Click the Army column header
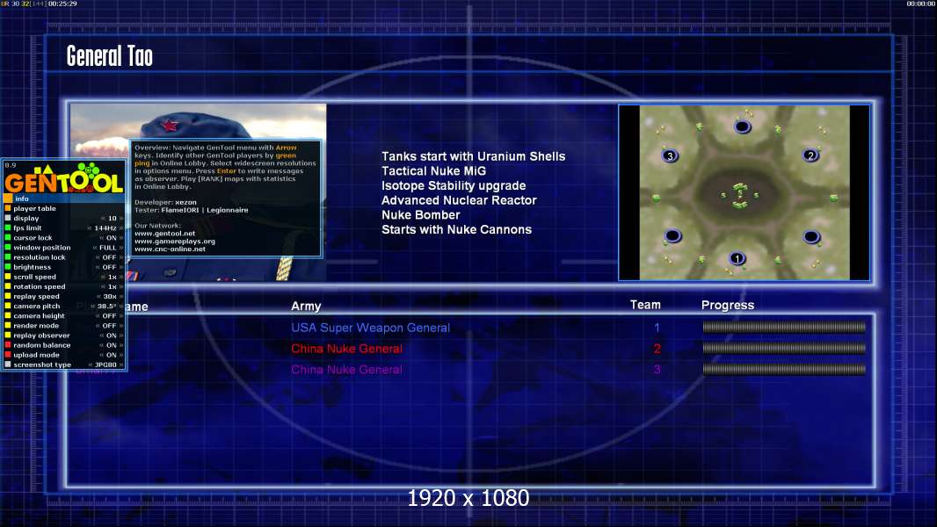Image resolution: width=937 pixels, height=527 pixels. click(306, 307)
